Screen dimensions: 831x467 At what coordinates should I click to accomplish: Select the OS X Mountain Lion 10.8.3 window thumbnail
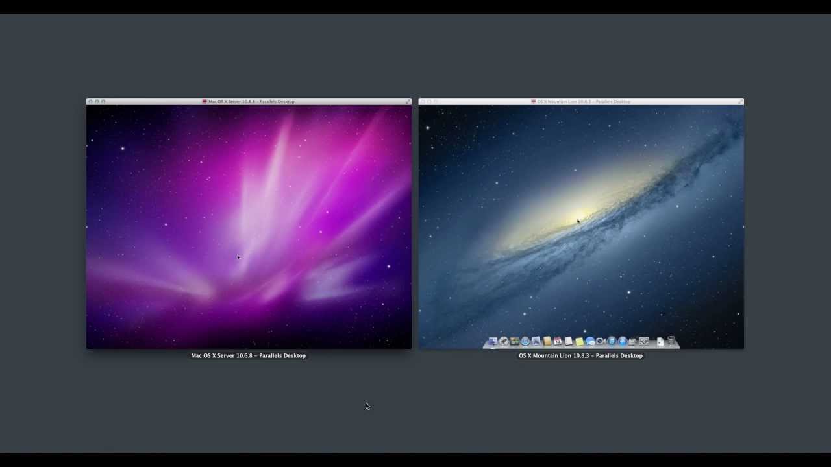point(581,224)
